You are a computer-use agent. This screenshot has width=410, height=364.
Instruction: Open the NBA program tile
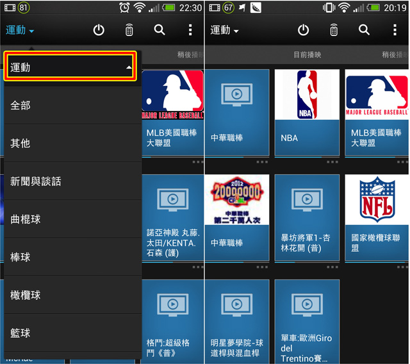coord(307,112)
